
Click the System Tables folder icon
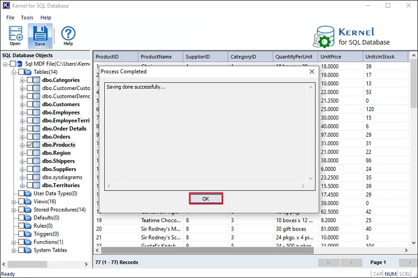coord(28,250)
